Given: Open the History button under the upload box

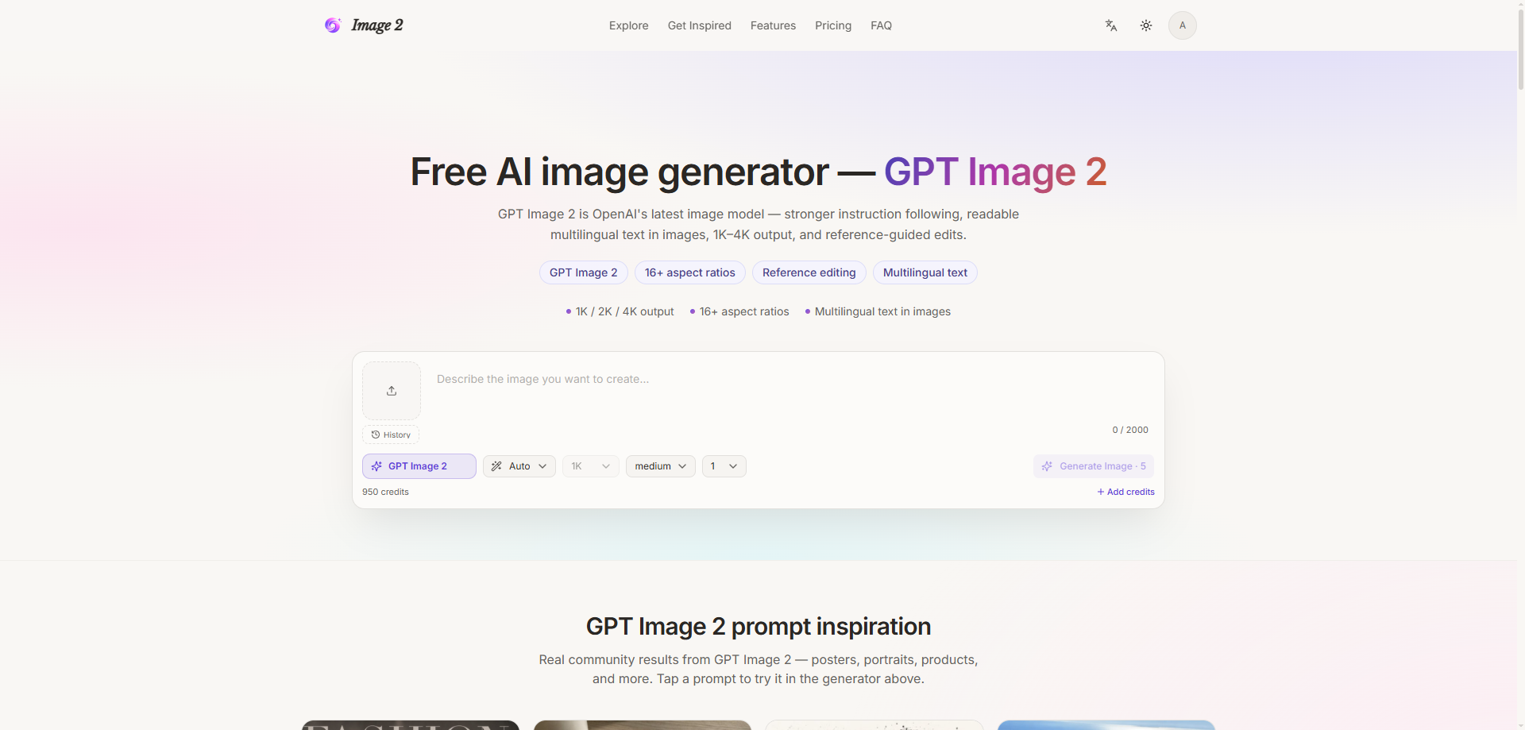Looking at the screenshot, I should [391, 435].
